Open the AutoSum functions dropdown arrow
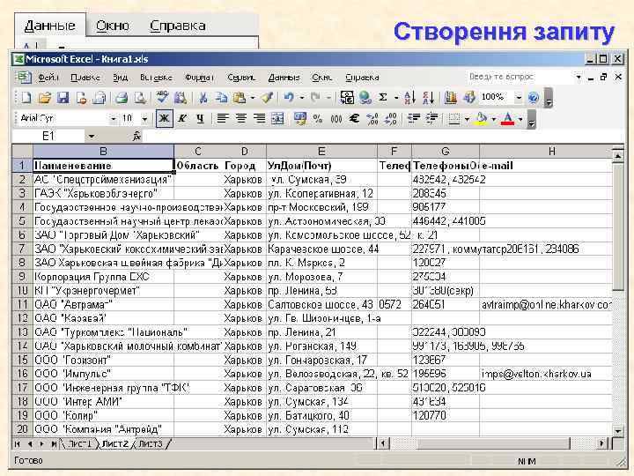Image resolution: width=634 pixels, height=476 pixels. [x=396, y=98]
